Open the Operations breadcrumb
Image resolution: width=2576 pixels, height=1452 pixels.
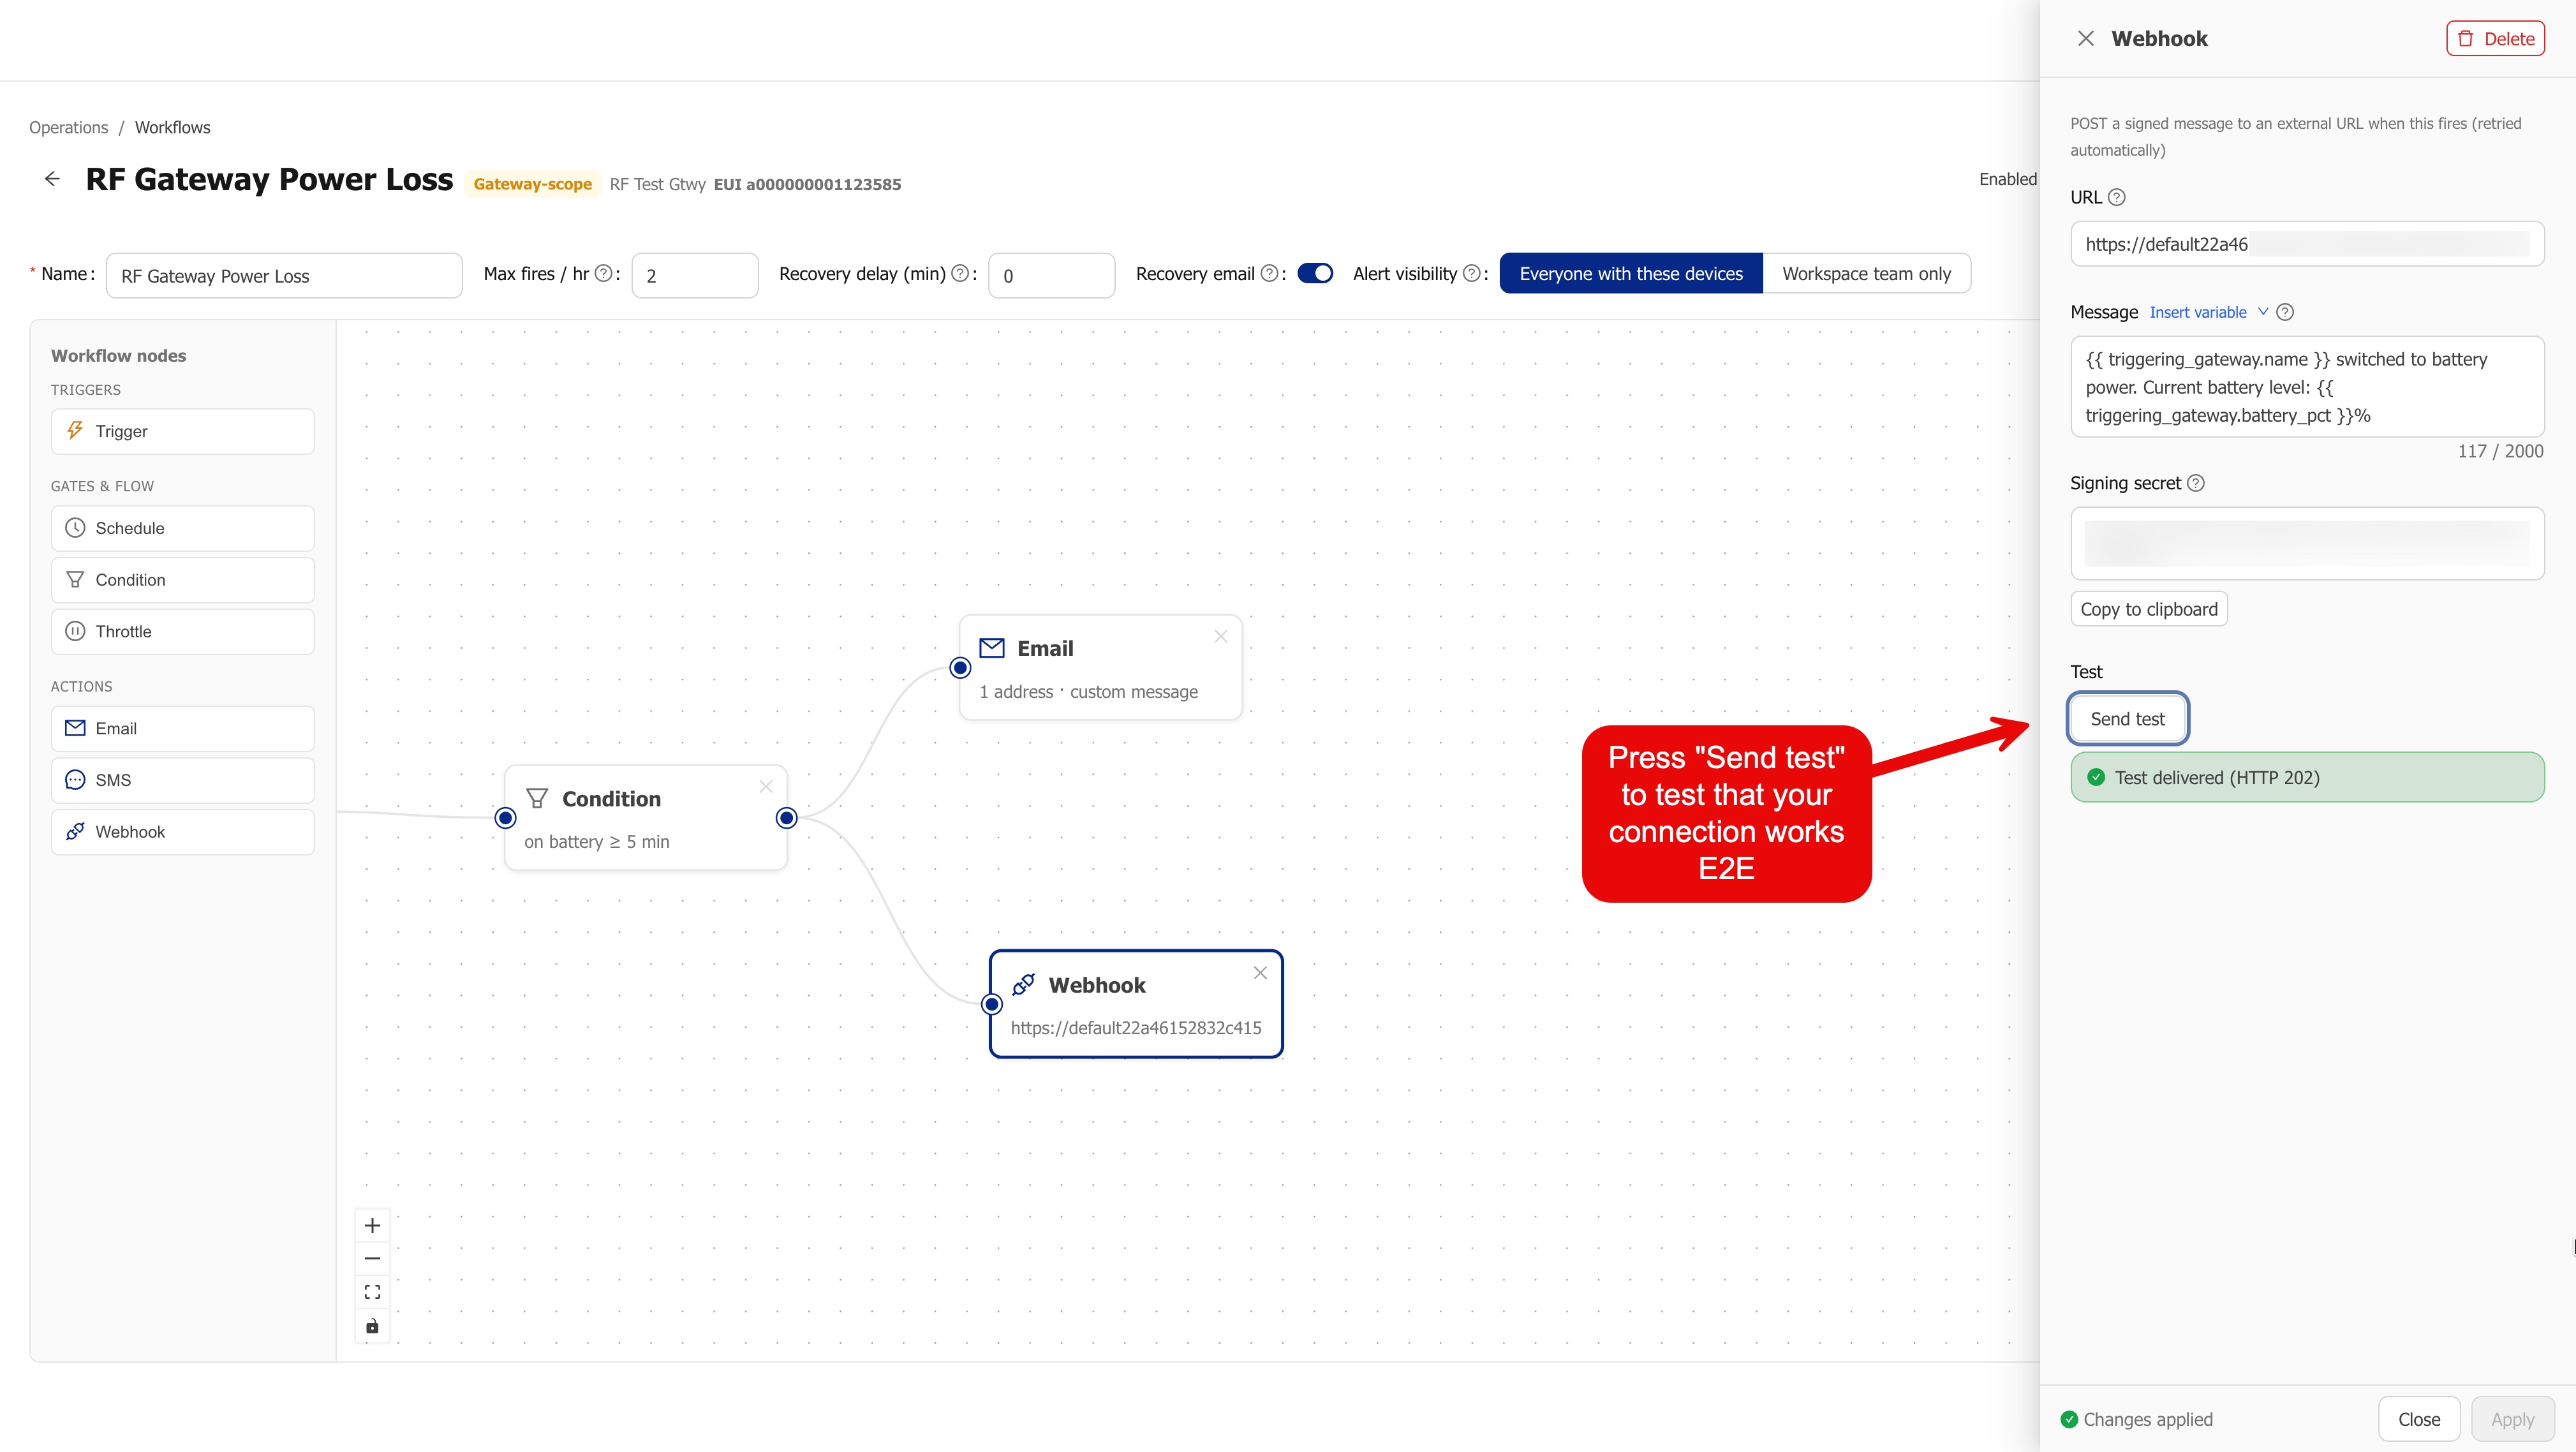click(x=68, y=128)
